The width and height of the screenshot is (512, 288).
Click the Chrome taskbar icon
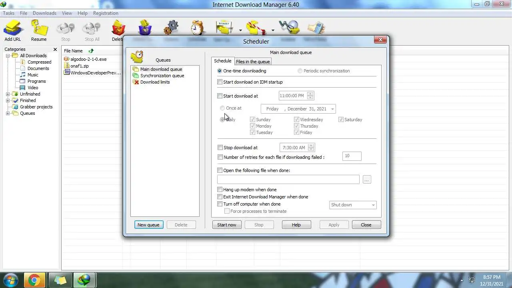click(x=34, y=280)
